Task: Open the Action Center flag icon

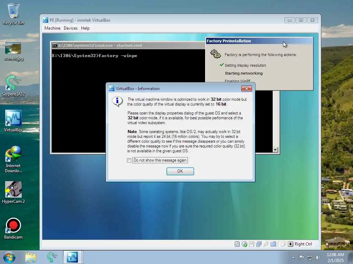Action: [301, 257]
